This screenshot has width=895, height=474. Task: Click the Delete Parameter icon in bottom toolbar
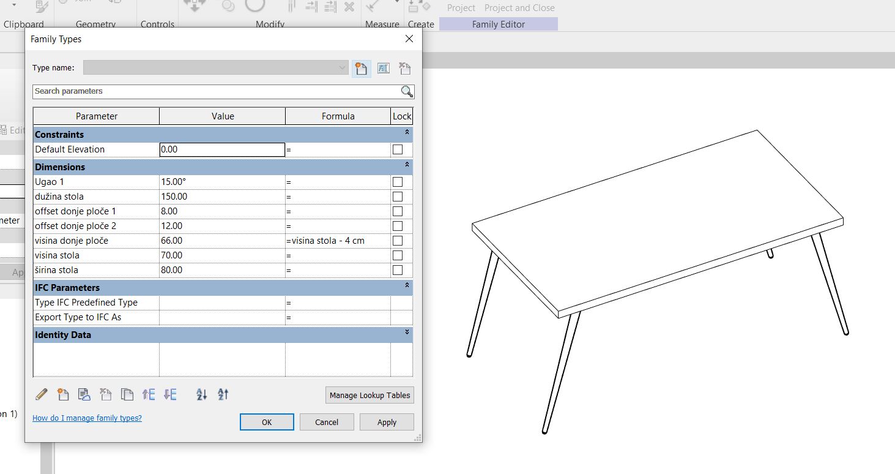[106, 394]
